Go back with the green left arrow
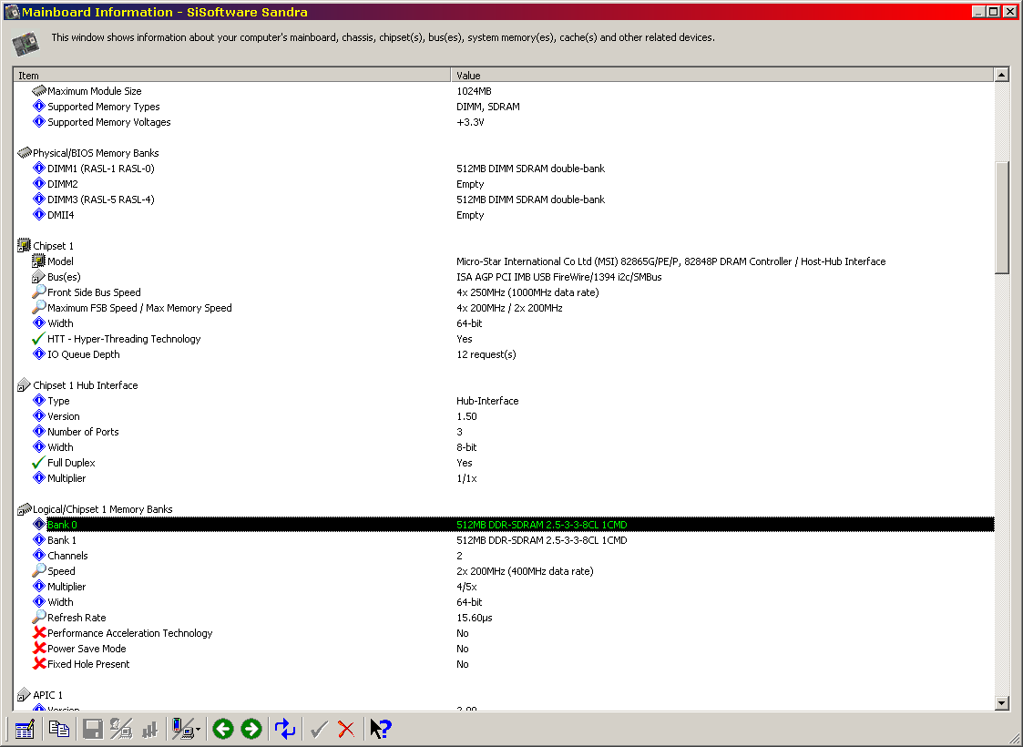 223,729
